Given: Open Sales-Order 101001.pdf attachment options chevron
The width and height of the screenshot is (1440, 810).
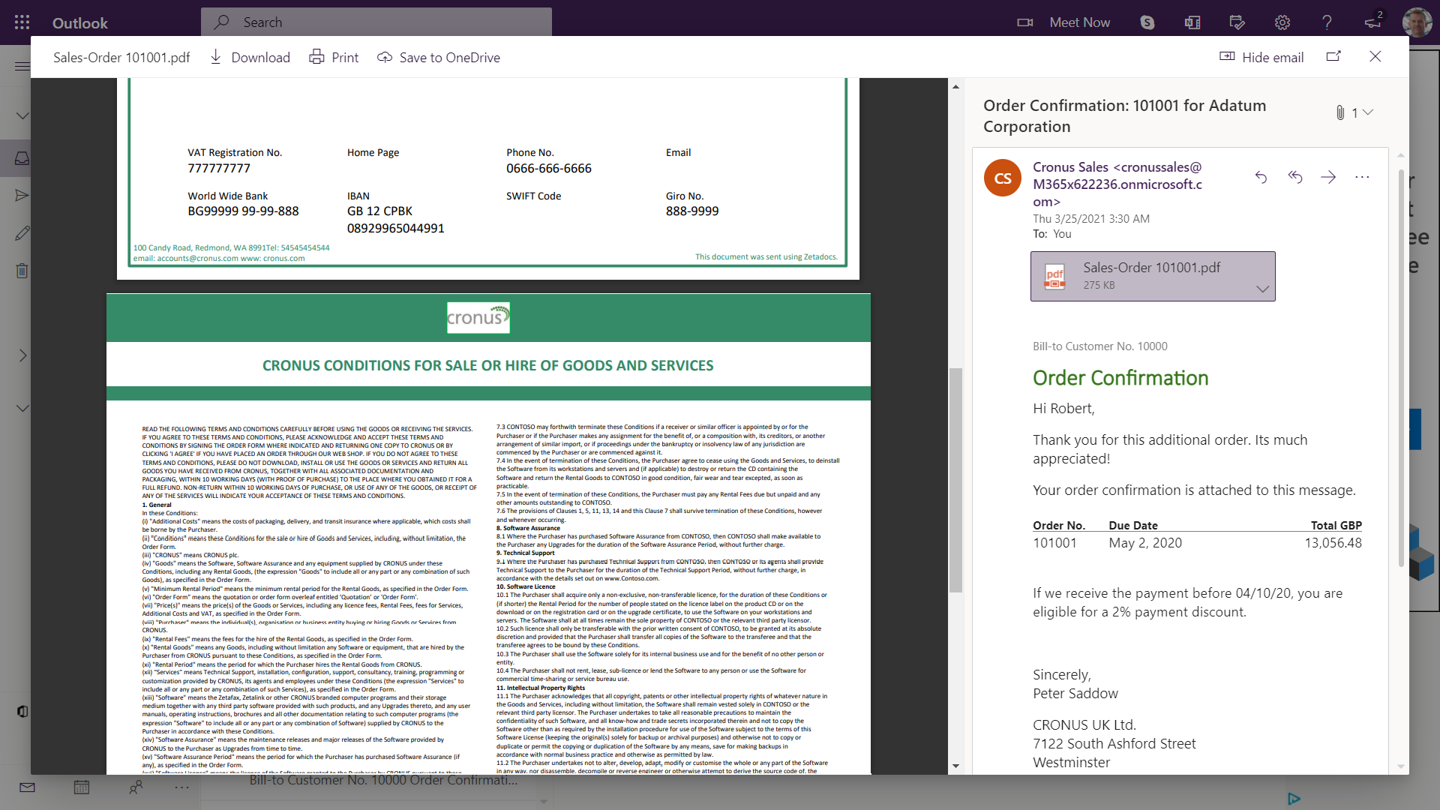Looking at the screenshot, I should [1262, 289].
